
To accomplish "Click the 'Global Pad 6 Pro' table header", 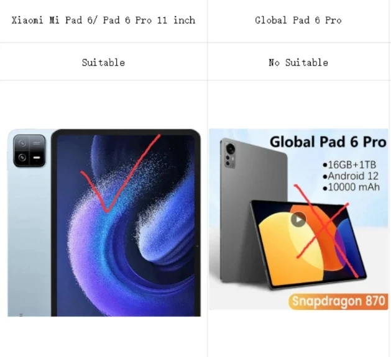I will [x=298, y=20].
